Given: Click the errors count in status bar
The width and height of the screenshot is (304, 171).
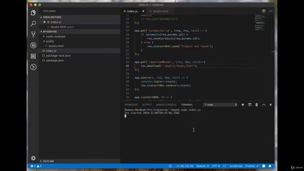Looking at the screenshot, I should coord(33,166).
